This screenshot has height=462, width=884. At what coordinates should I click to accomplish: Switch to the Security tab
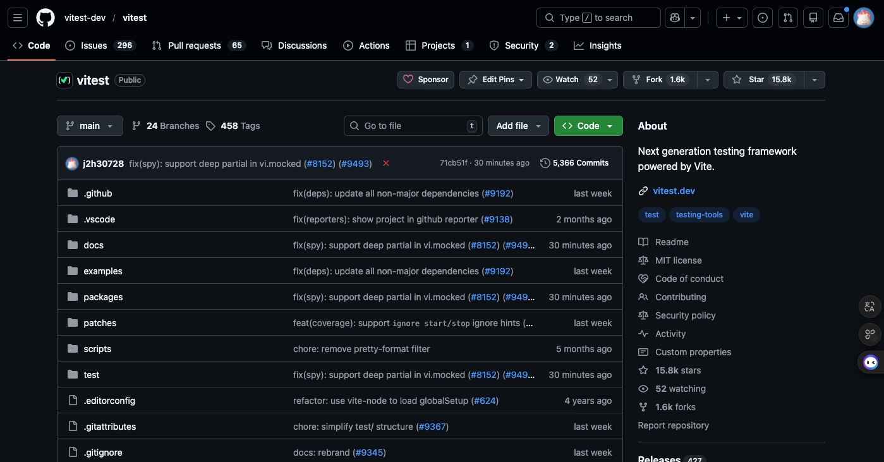point(523,46)
